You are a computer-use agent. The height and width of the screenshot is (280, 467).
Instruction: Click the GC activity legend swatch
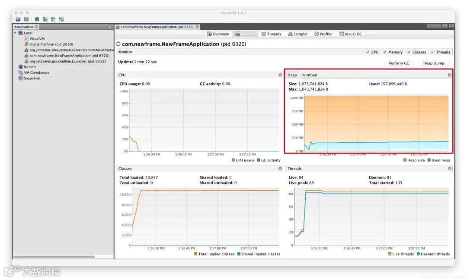click(x=259, y=160)
